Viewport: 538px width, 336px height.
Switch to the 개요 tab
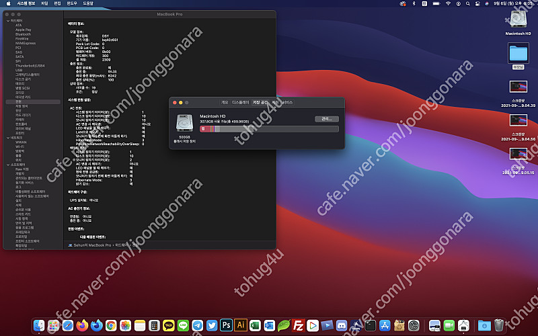click(x=225, y=102)
